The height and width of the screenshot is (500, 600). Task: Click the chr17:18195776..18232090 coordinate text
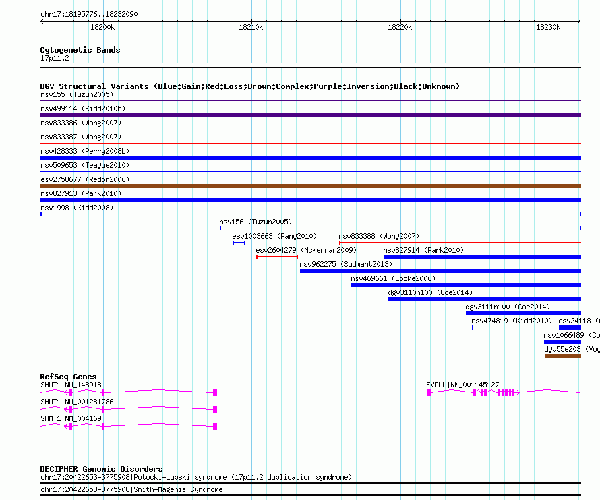(x=89, y=14)
